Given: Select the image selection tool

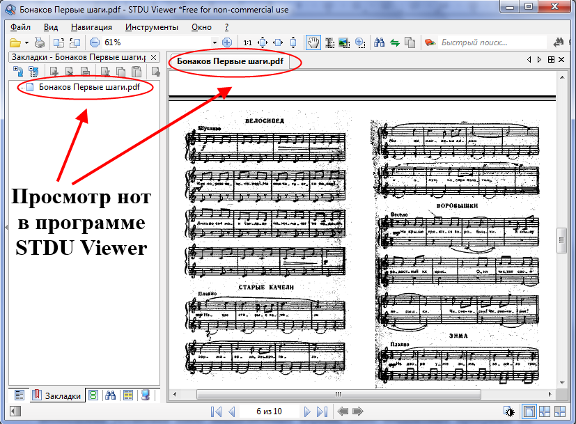Looking at the screenshot, I should [344, 43].
